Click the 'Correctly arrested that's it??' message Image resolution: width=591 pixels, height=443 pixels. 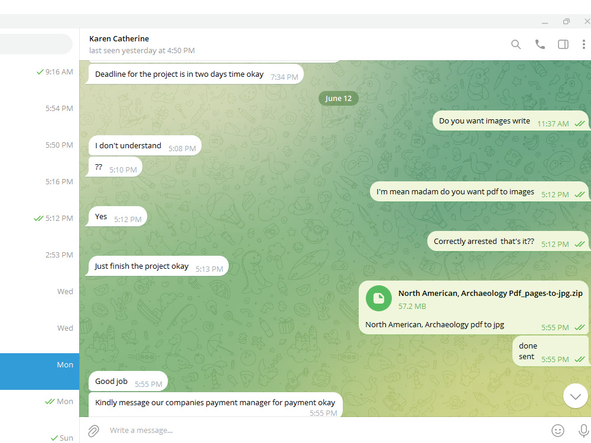[x=508, y=241]
